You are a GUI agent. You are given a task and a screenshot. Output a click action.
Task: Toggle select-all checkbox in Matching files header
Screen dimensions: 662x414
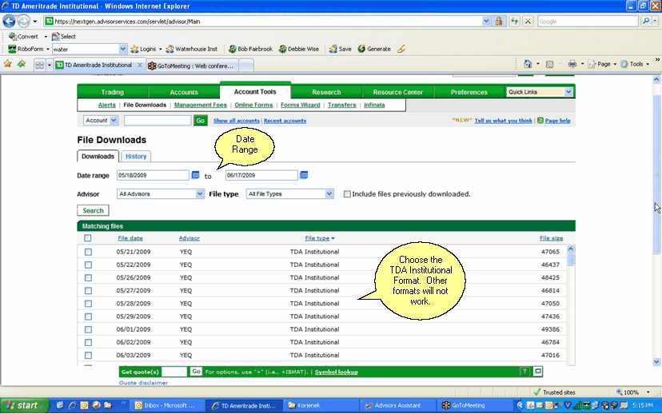[x=87, y=238]
